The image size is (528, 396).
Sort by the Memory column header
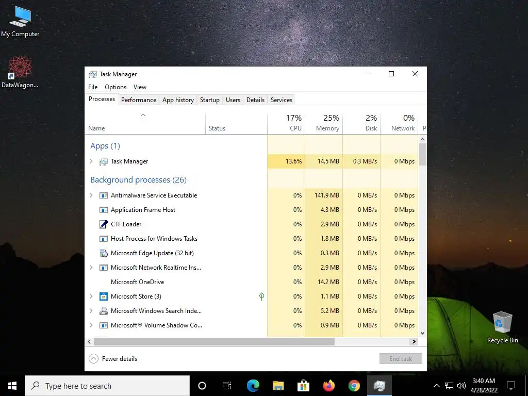(324, 124)
